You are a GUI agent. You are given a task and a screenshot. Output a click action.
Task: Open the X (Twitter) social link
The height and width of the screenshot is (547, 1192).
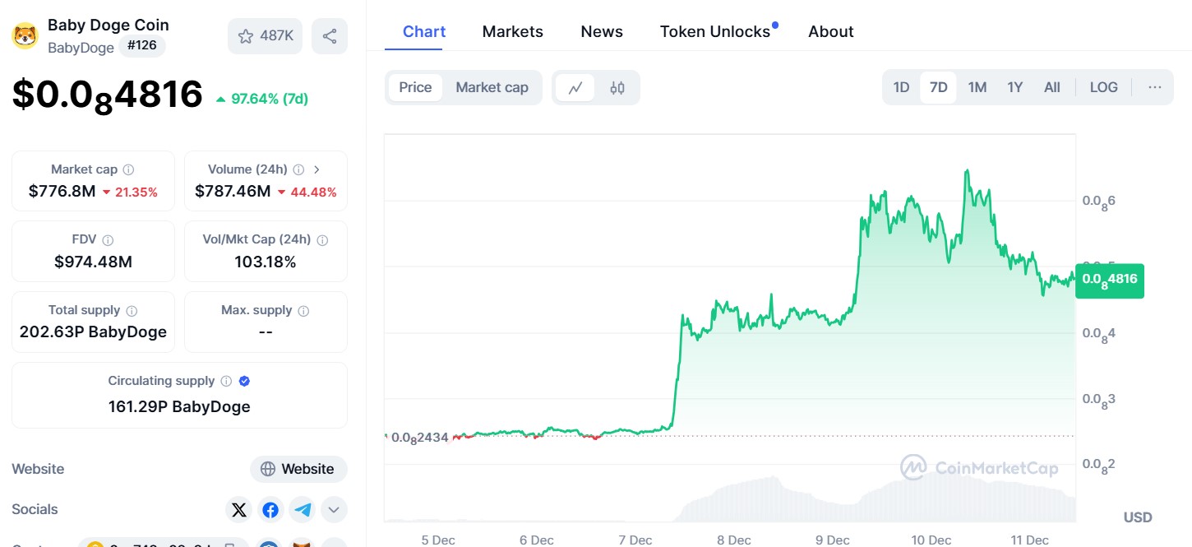[239, 510]
